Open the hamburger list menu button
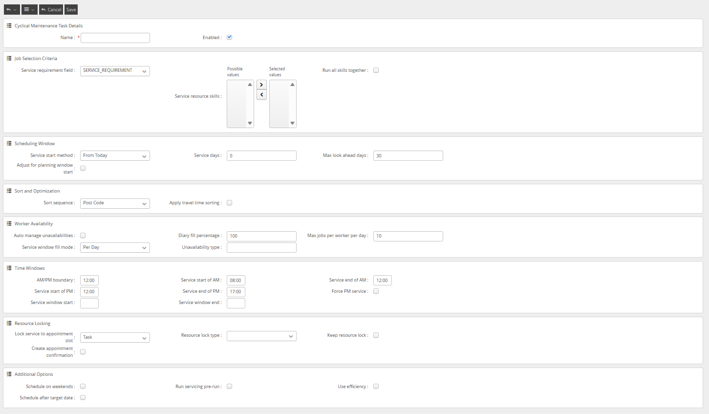The height and width of the screenshot is (414, 709). pyautogui.click(x=29, y=10)
